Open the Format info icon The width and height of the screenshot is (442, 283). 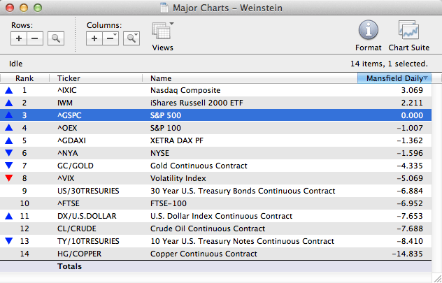(x=369, y=31)
